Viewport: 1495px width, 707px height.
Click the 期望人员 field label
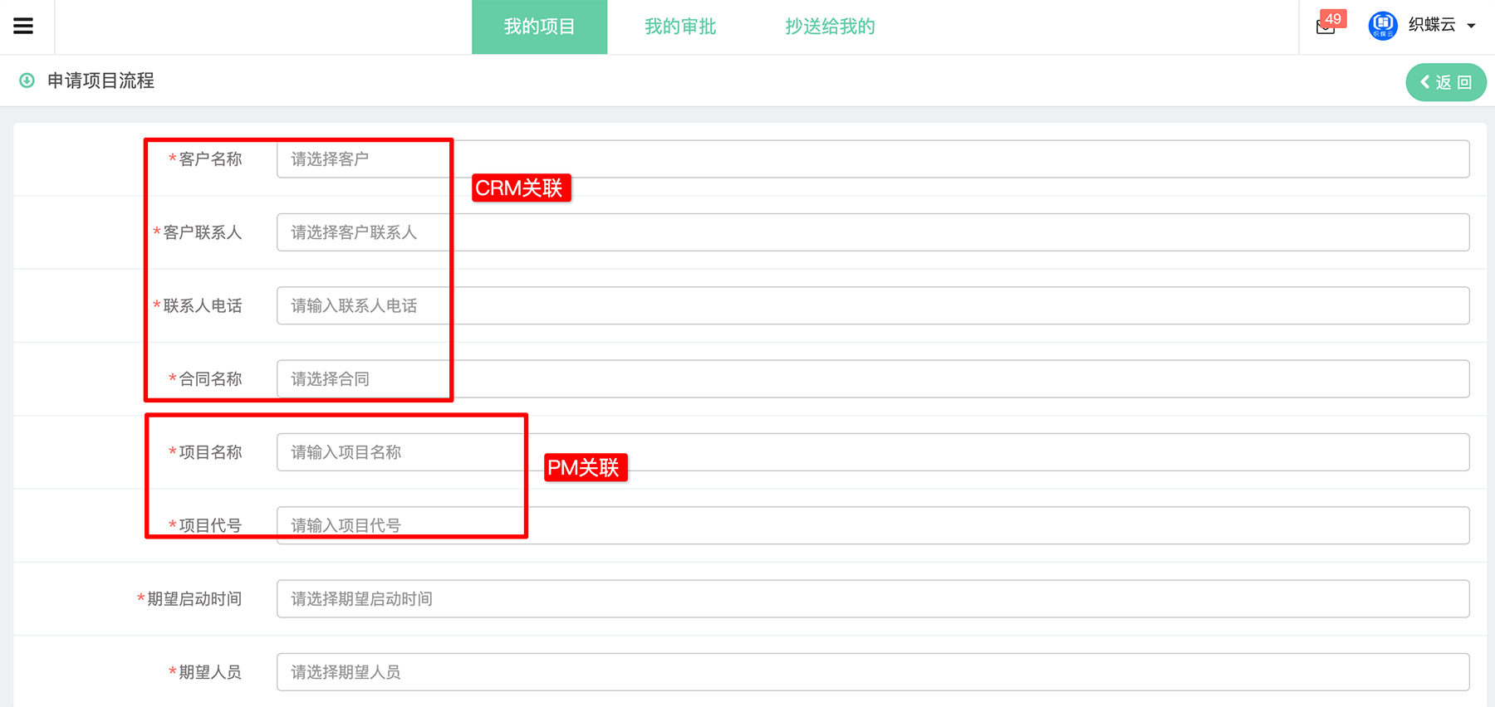[210, 672]
